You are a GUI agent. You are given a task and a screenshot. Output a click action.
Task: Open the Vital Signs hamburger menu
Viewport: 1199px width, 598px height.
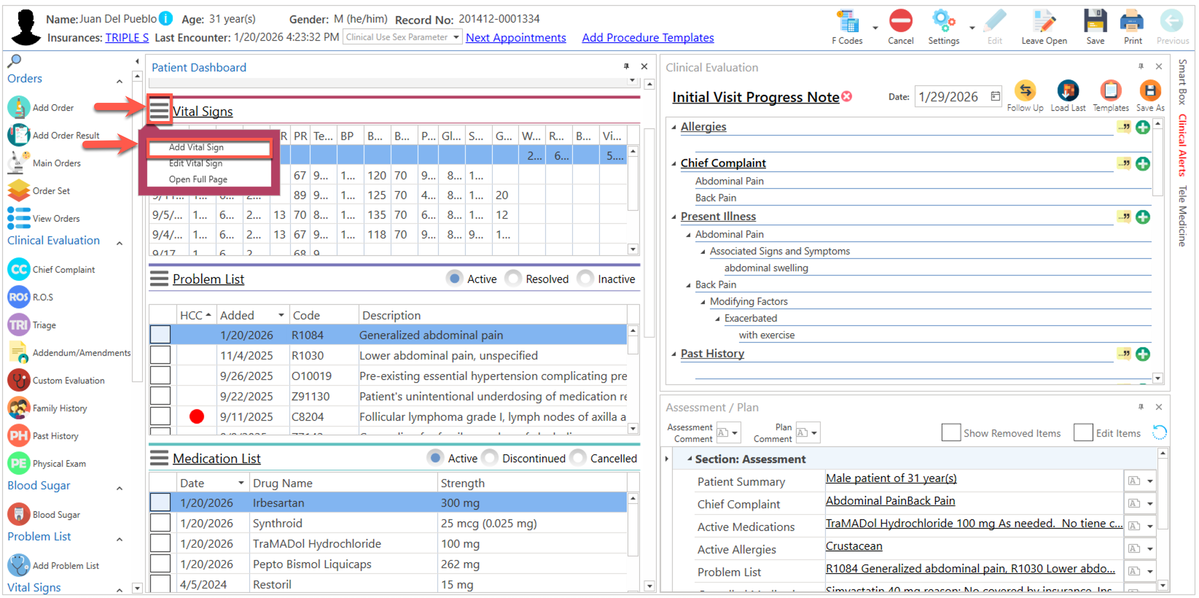pyautogui.click(x=159, y=110)
